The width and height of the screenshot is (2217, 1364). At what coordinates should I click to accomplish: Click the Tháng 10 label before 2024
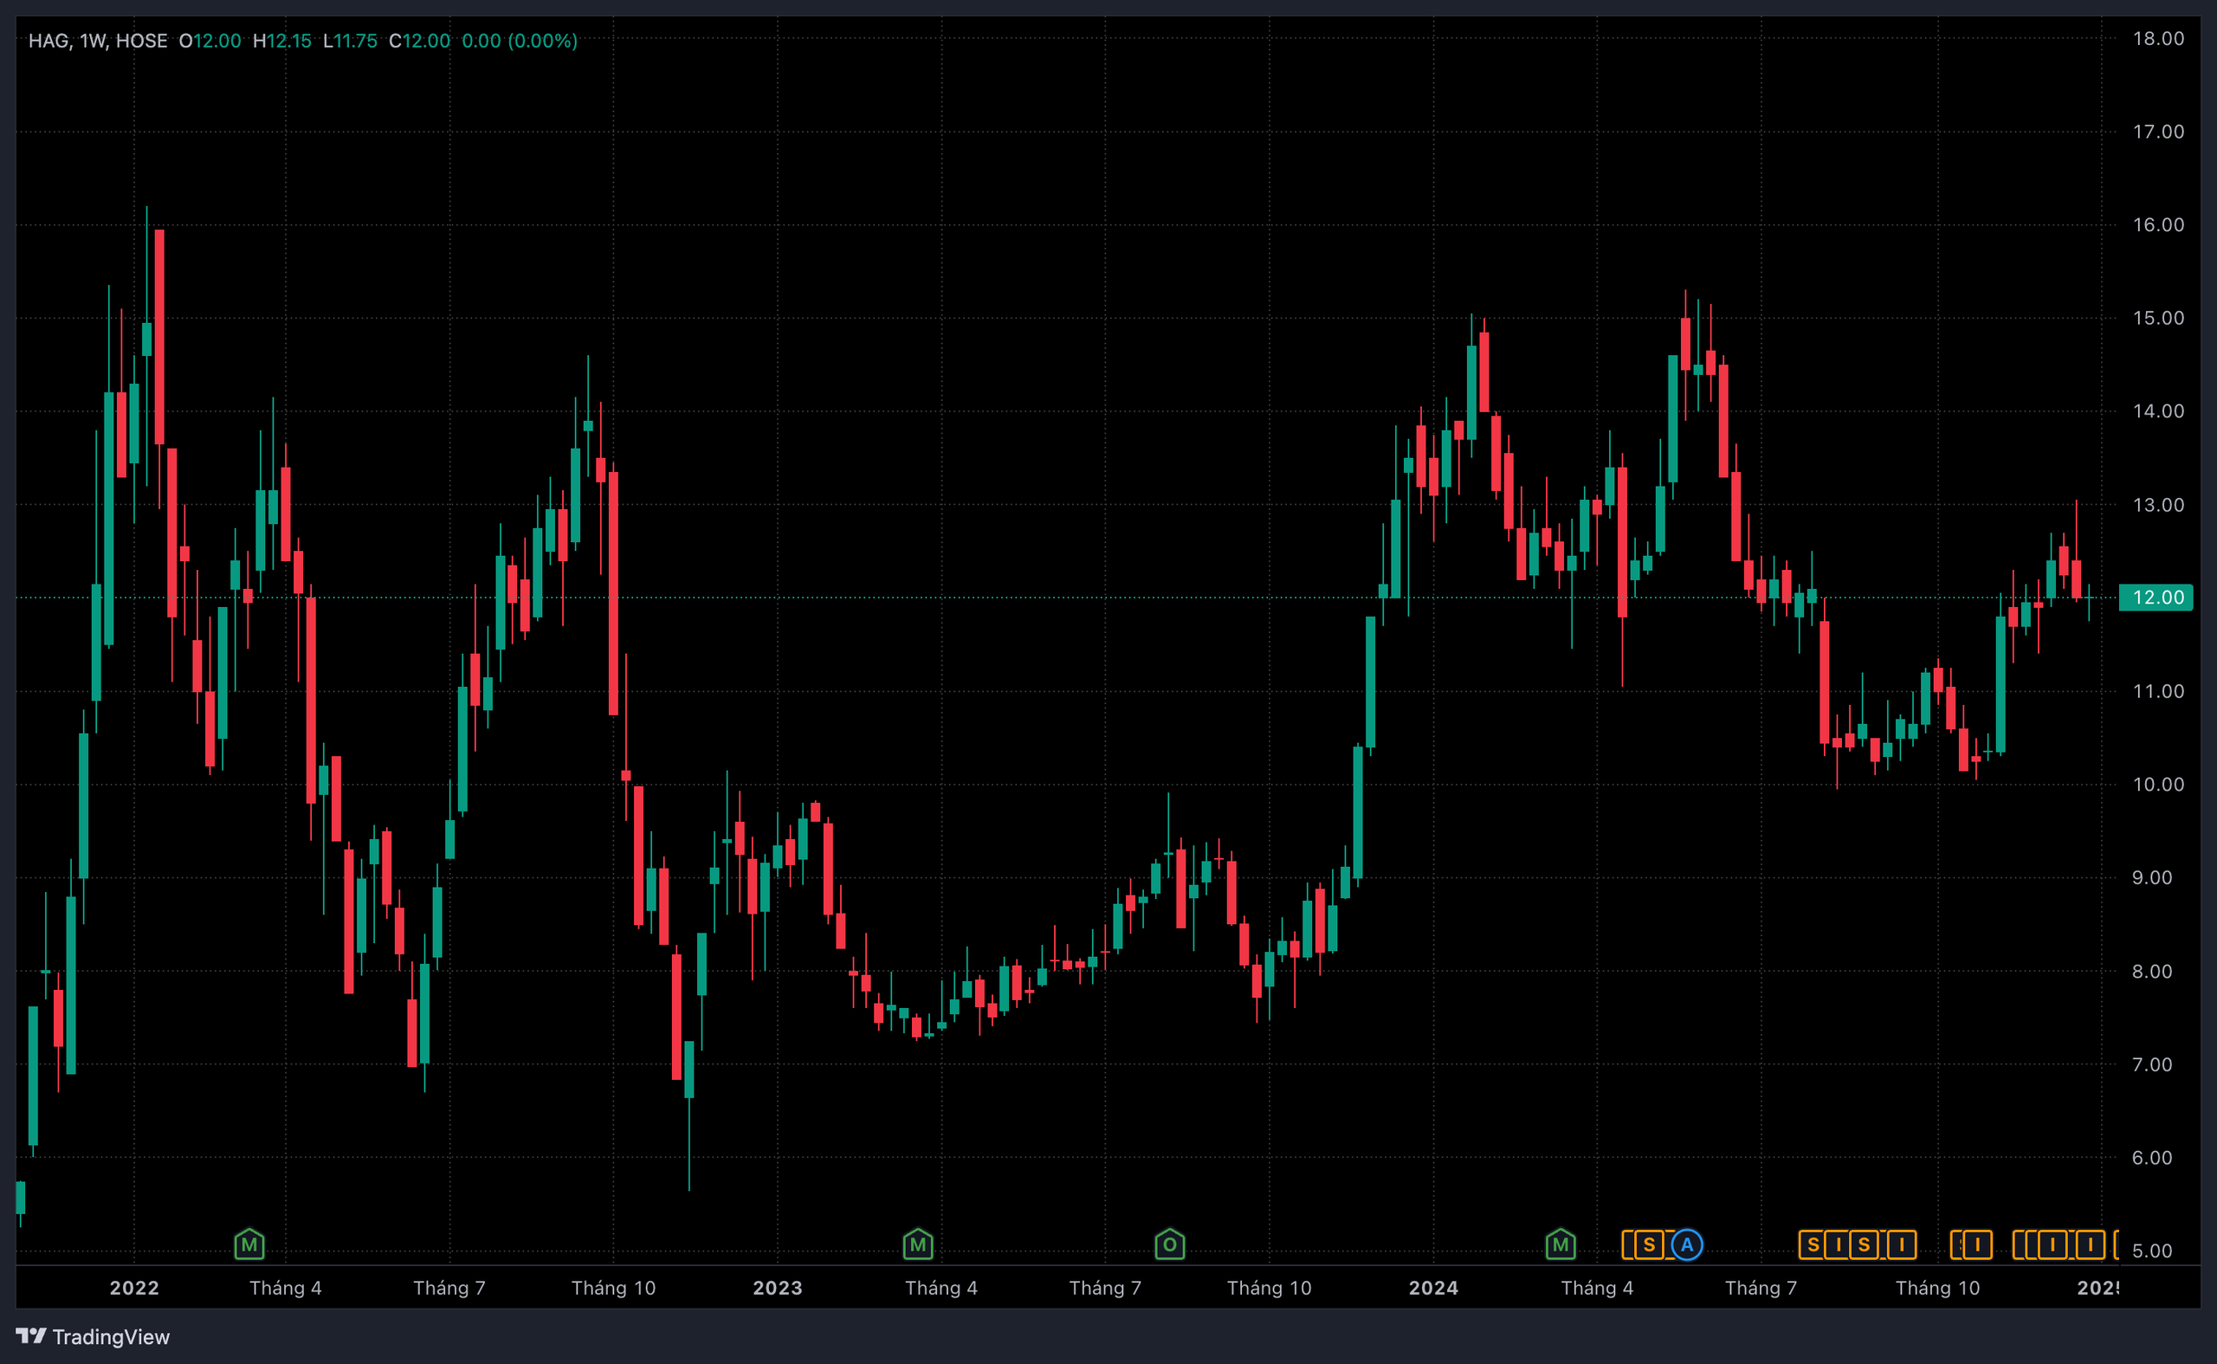click(1269, 1287)
